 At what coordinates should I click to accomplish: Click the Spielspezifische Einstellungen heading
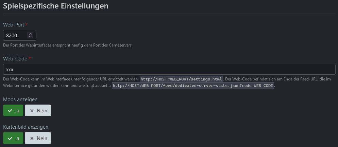tap(56, 6)
